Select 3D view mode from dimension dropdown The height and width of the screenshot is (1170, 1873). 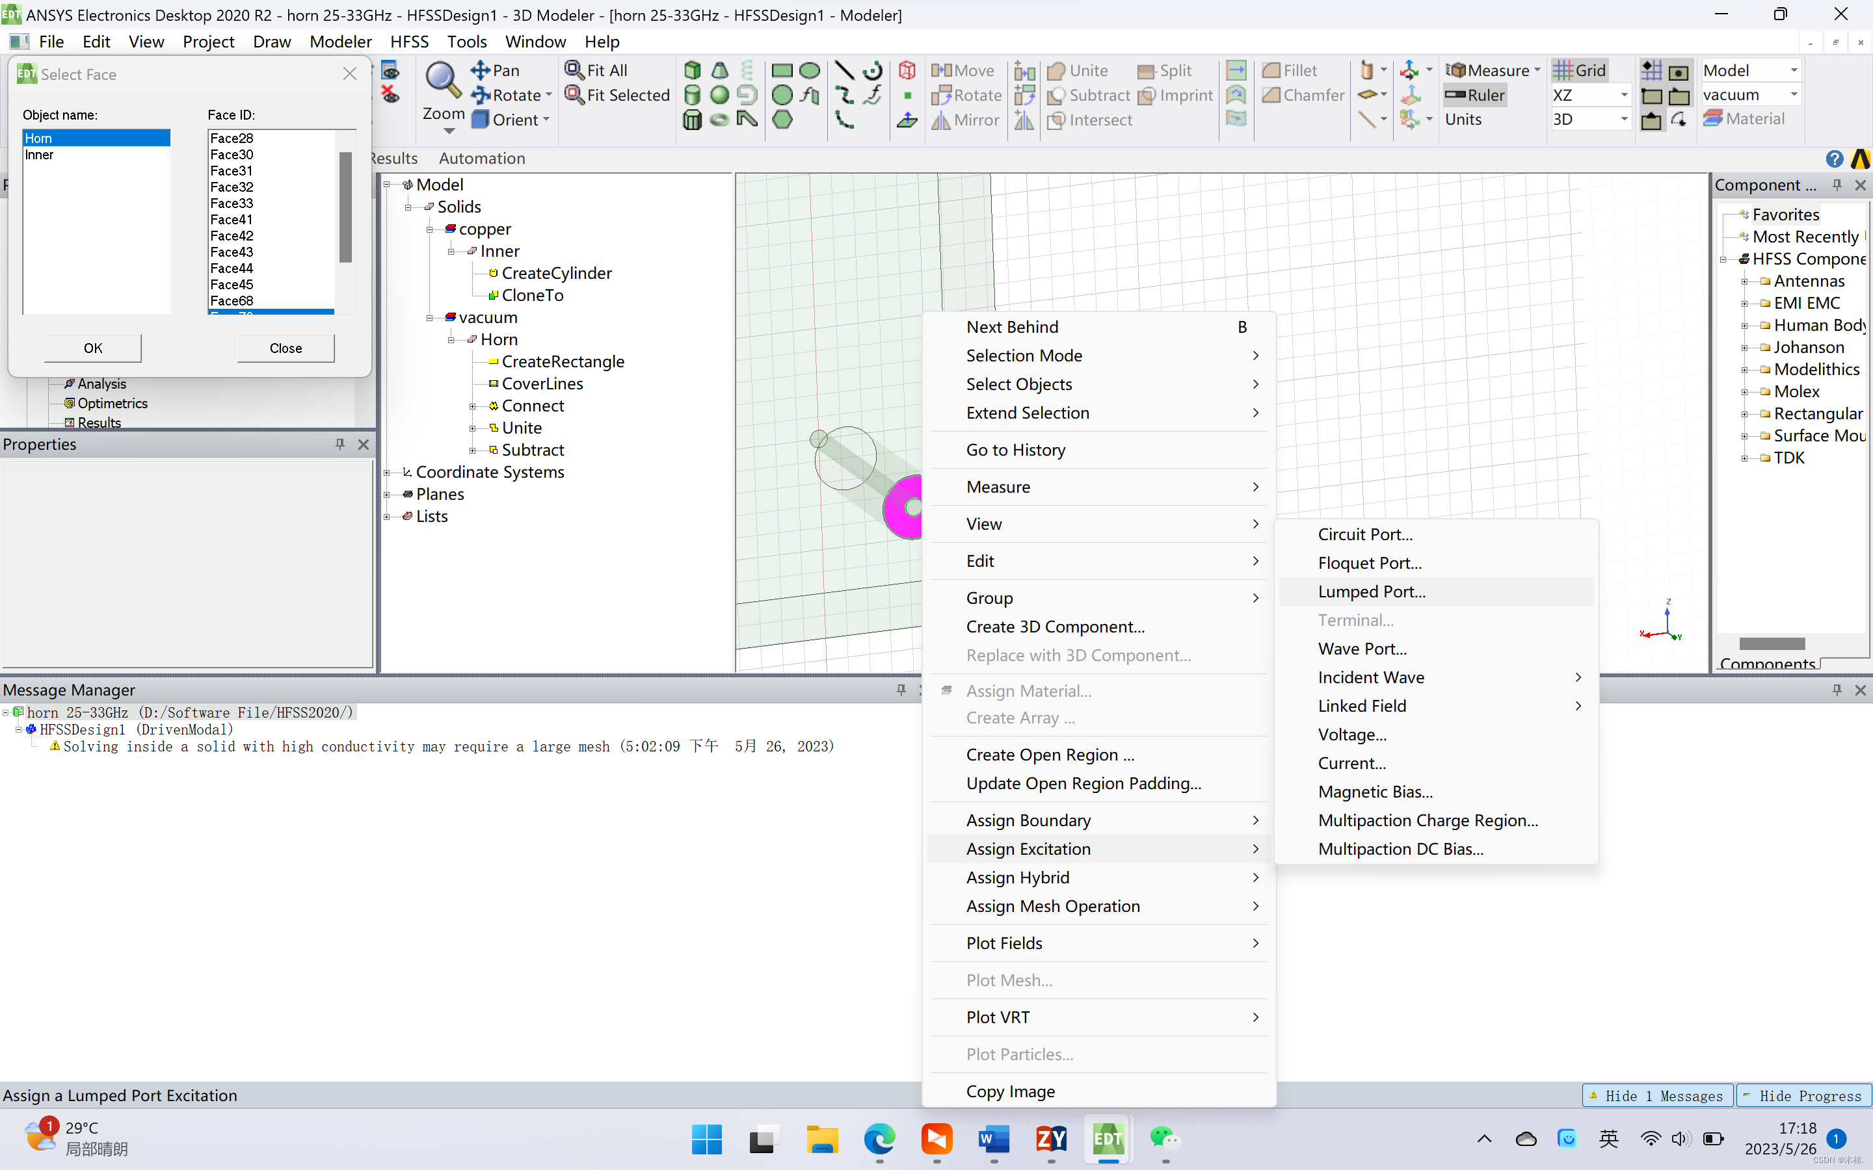tap(1586, 117)
